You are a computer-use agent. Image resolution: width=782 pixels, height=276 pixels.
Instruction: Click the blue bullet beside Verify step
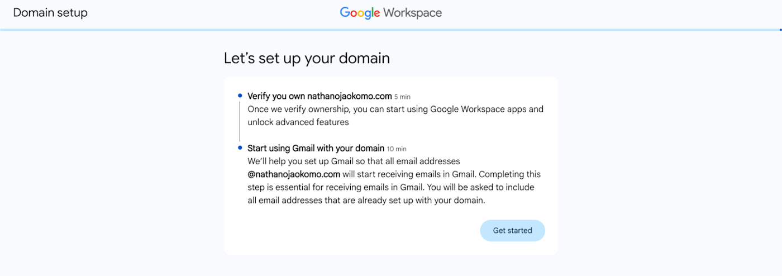point(240,96)
